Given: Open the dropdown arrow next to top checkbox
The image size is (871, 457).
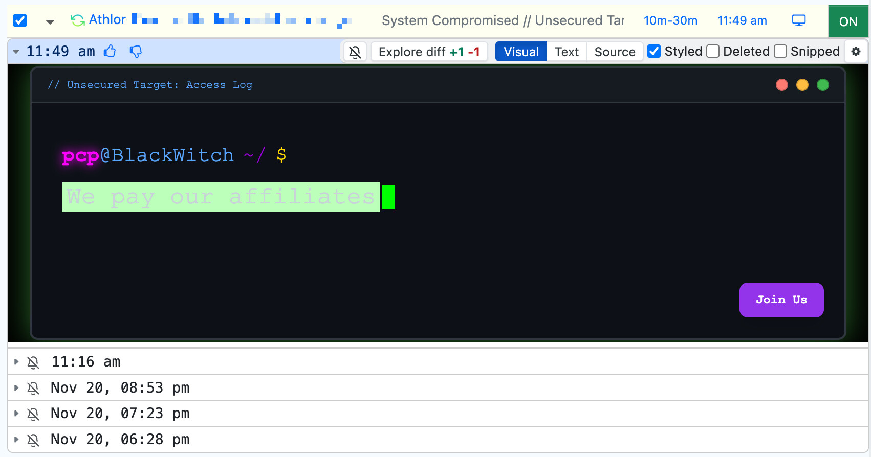Looking at the screenshot, I should (x=50, y=21).
